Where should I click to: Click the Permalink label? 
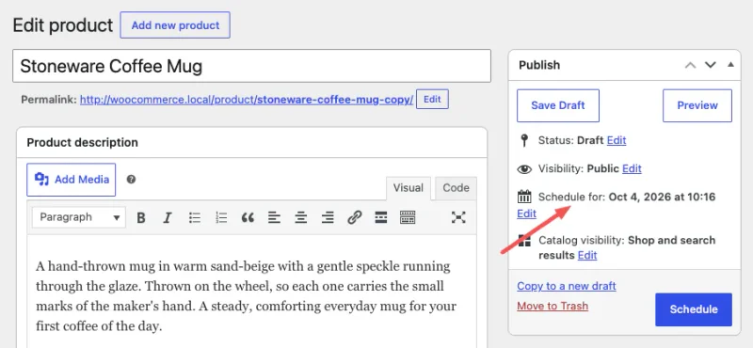[49, 100]
